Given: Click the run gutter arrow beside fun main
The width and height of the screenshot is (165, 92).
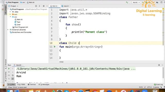Looking at the screenshot, I should (55, 47).
